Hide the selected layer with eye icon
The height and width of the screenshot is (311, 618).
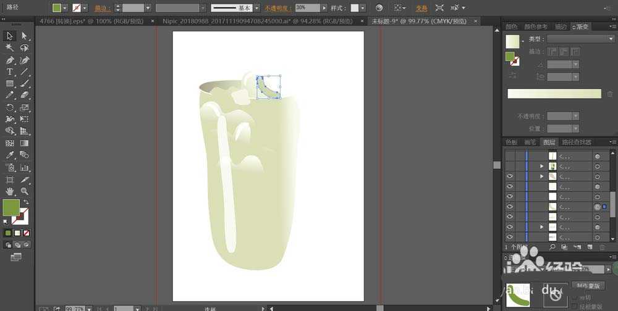(x=510, y=207)
